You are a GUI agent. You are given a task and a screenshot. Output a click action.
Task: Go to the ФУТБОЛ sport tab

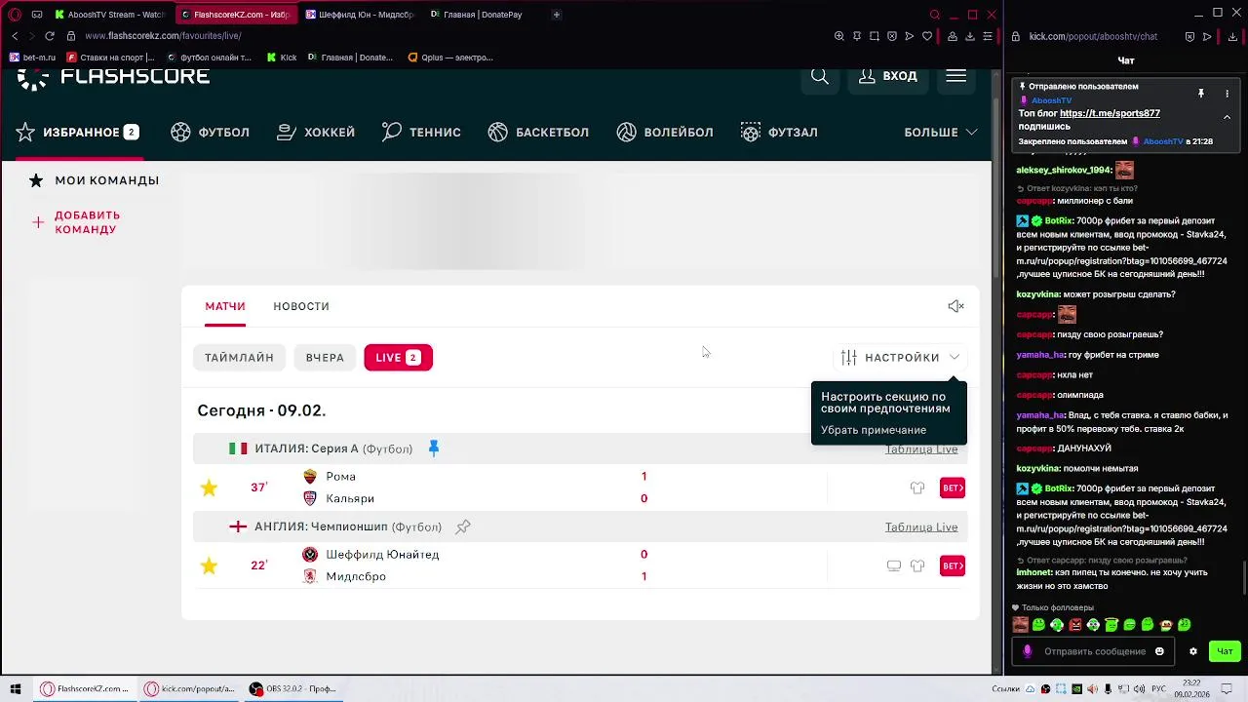(x=210, y=132)
